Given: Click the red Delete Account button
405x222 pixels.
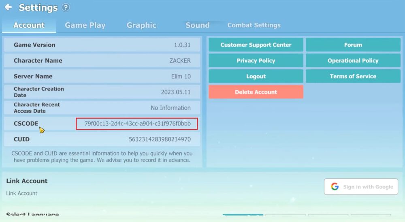Looking at the screenshot, I should (256, 92).
